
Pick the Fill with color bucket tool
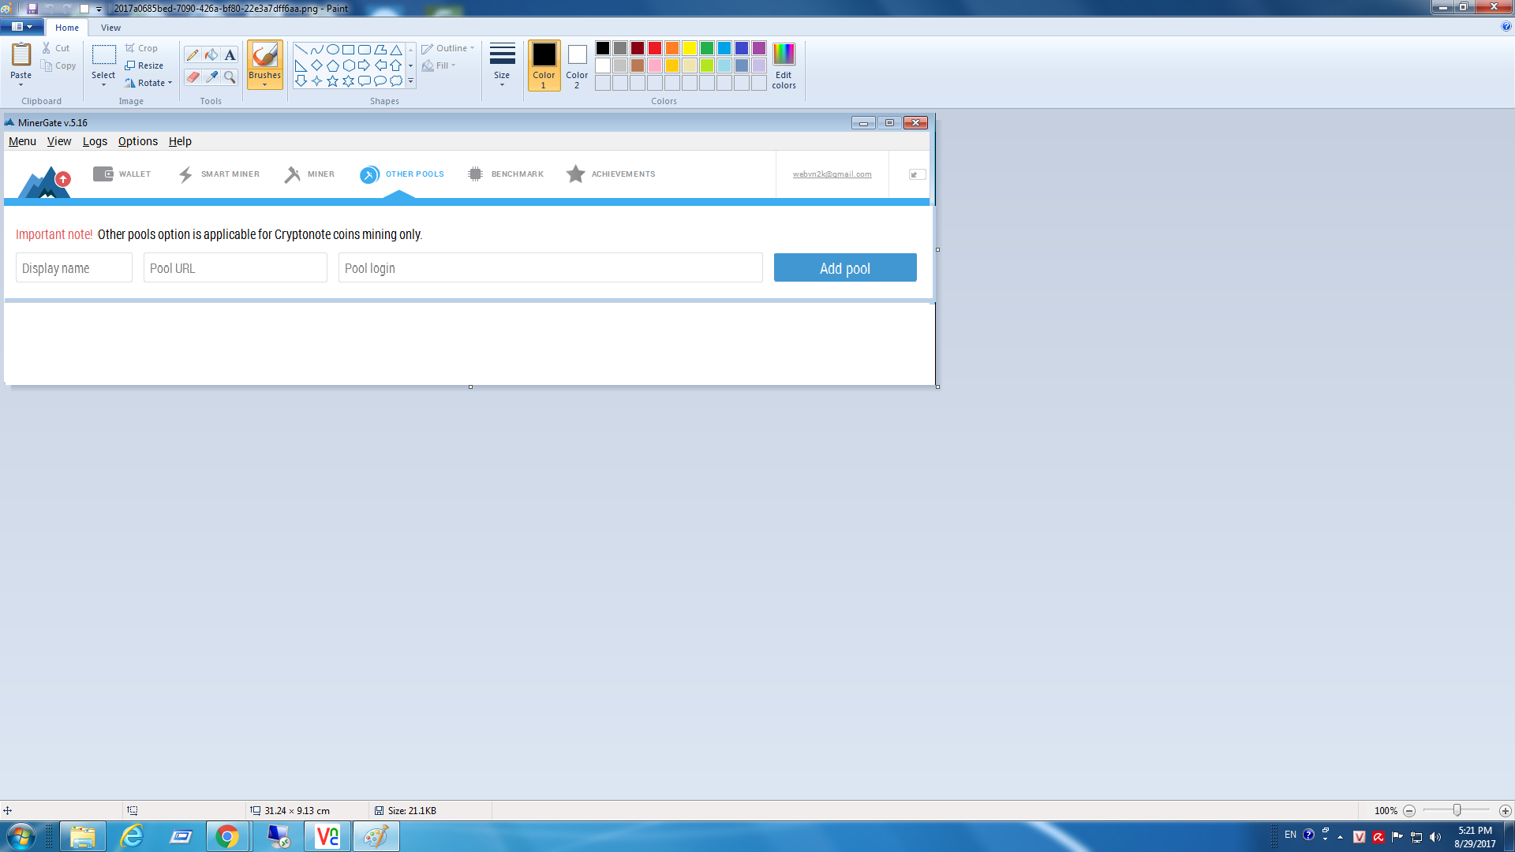[211, 55]
